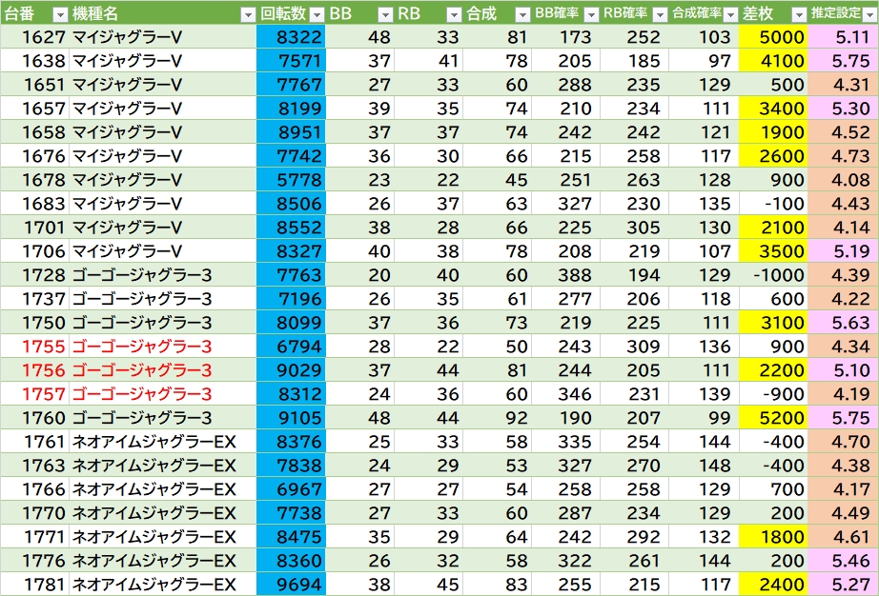
Task: Open the 機種名 column filter dropdown
Action: coord(247,14)
